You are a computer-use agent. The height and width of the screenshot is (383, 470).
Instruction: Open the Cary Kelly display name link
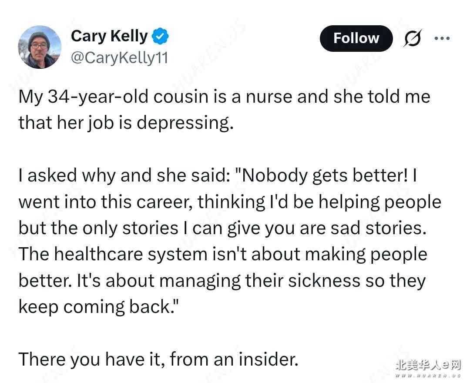(109, 36)
